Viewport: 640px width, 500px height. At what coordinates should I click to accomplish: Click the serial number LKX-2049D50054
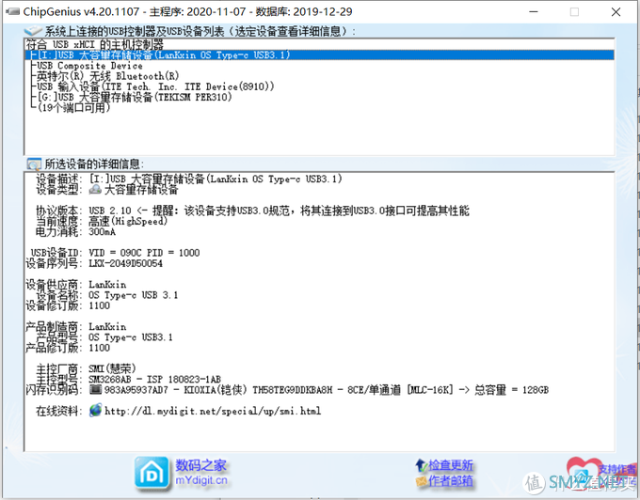pos(125,264)
